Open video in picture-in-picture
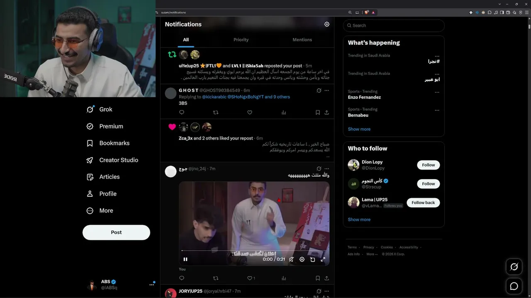The height and width of the screenshot is (298, 531). click(312, 260)
